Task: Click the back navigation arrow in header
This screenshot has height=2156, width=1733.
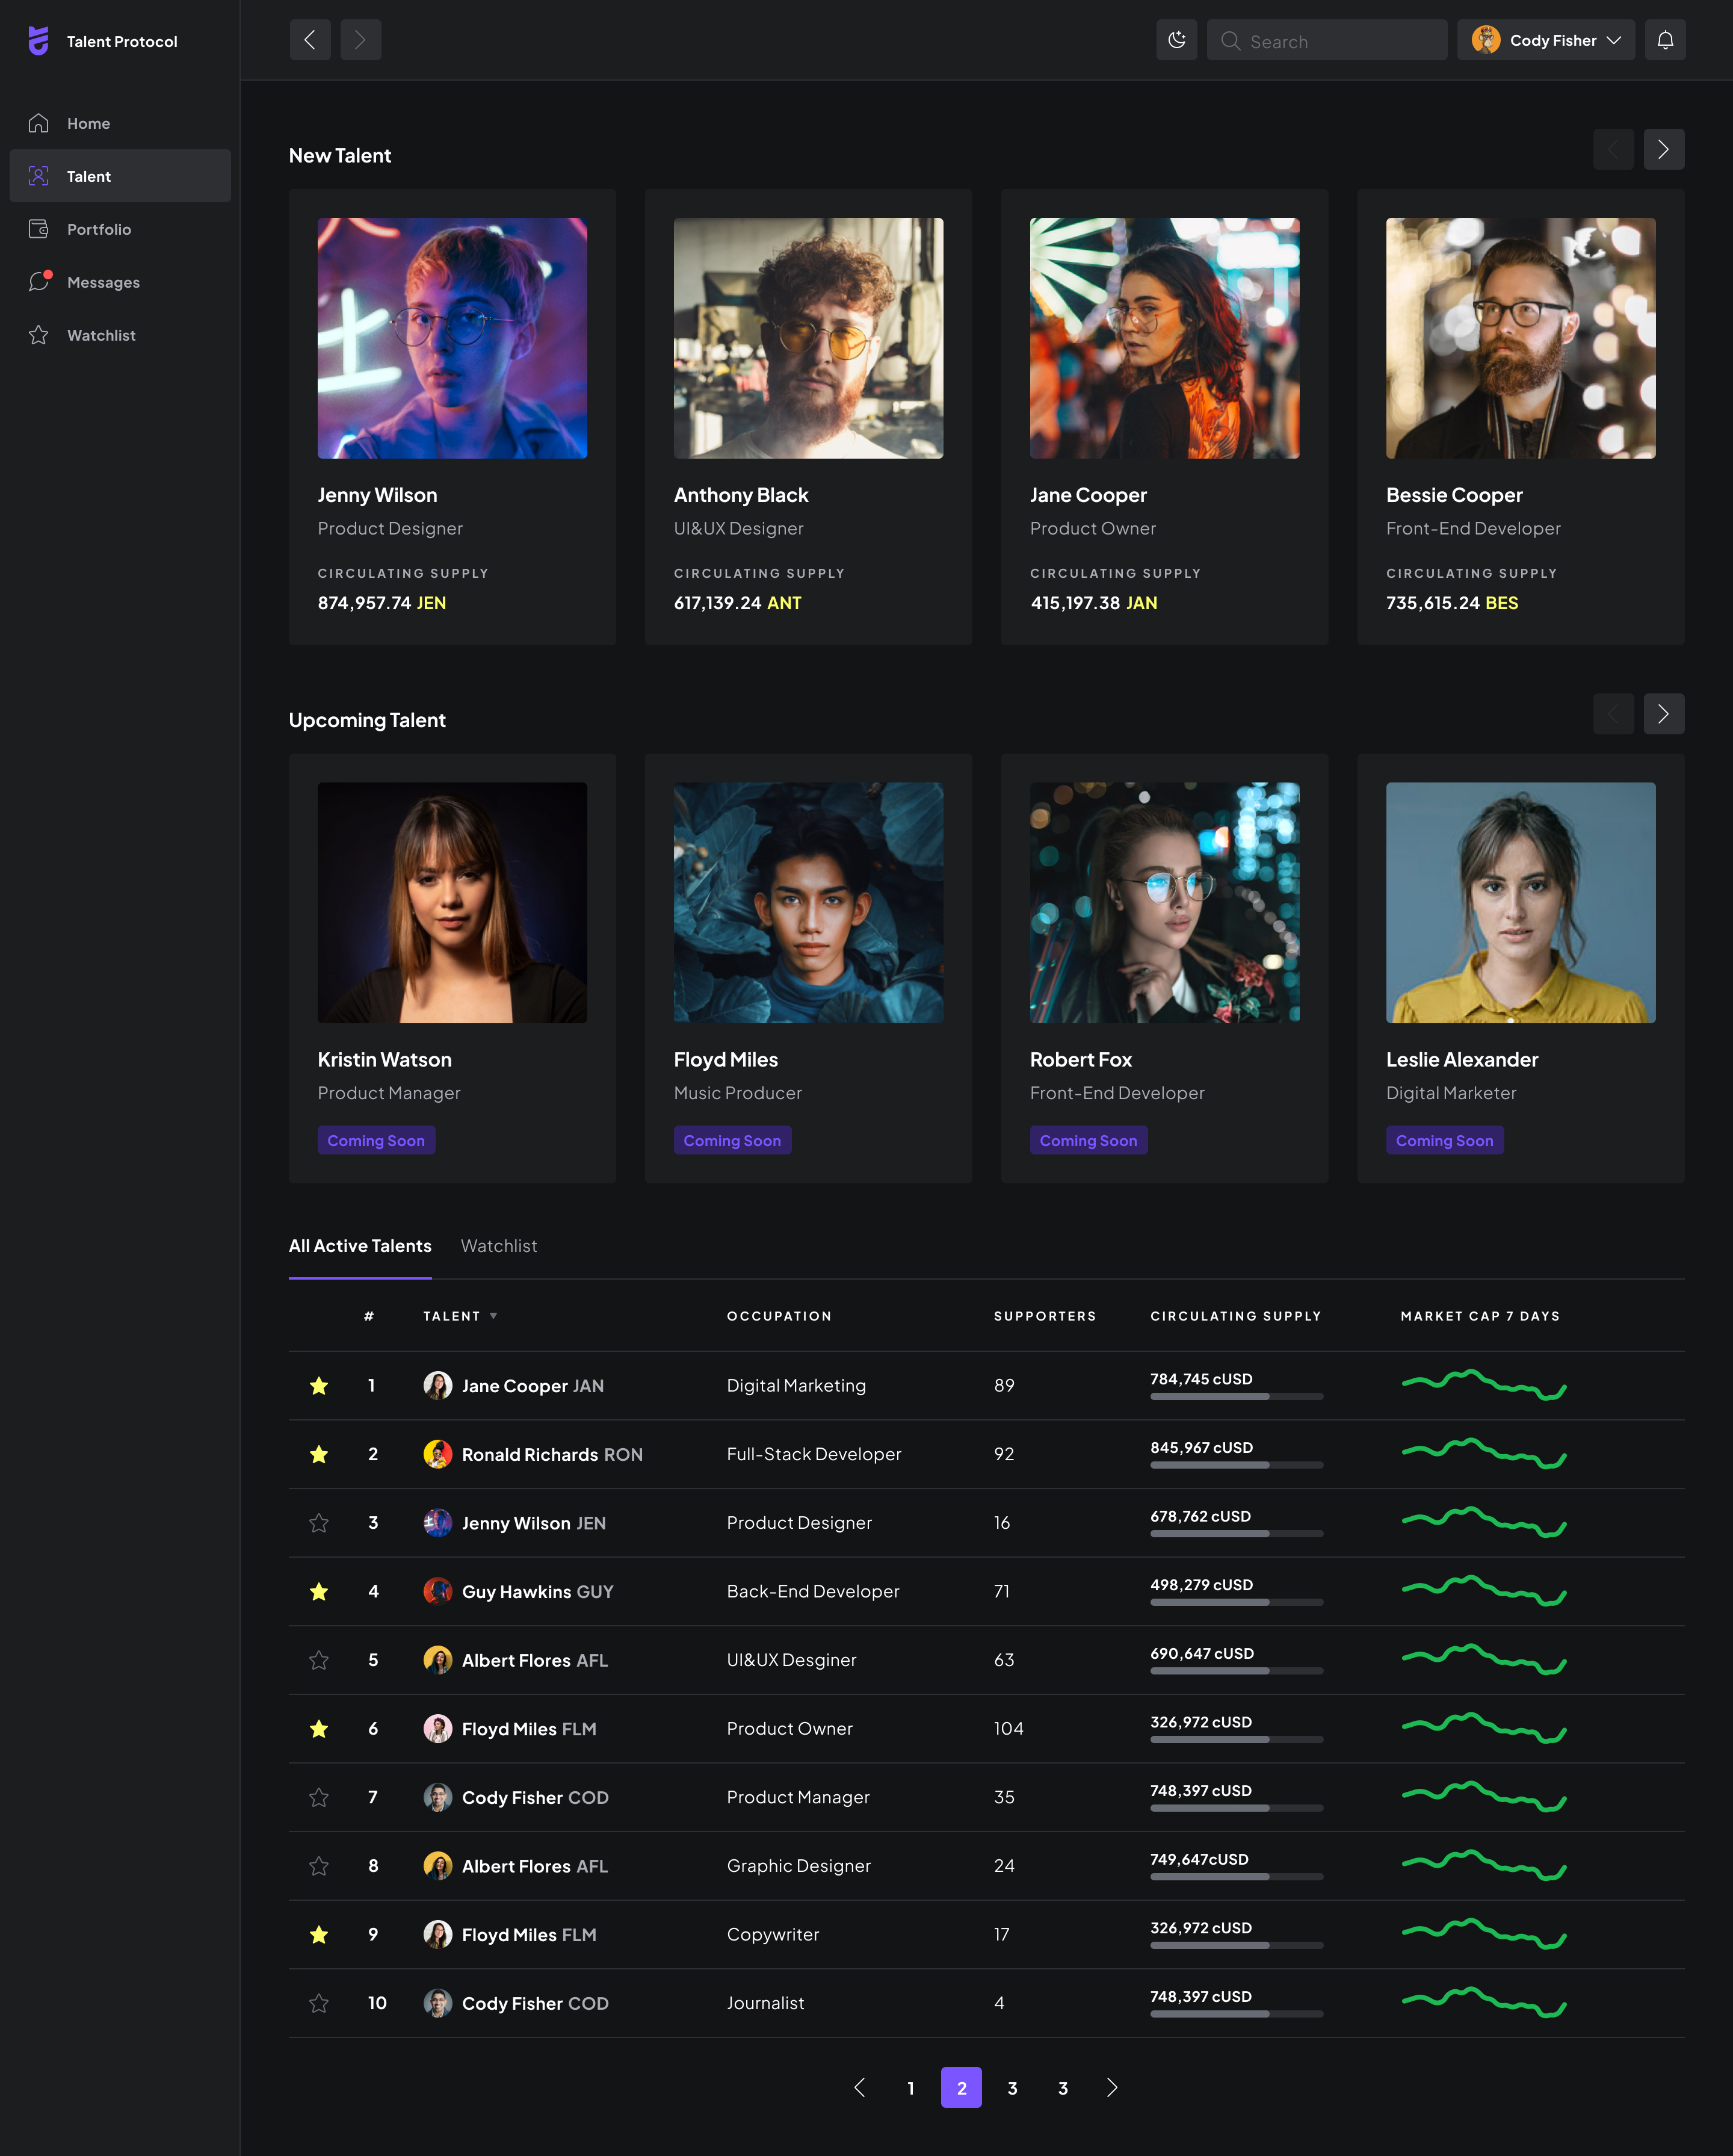Action: pos(310,40)
